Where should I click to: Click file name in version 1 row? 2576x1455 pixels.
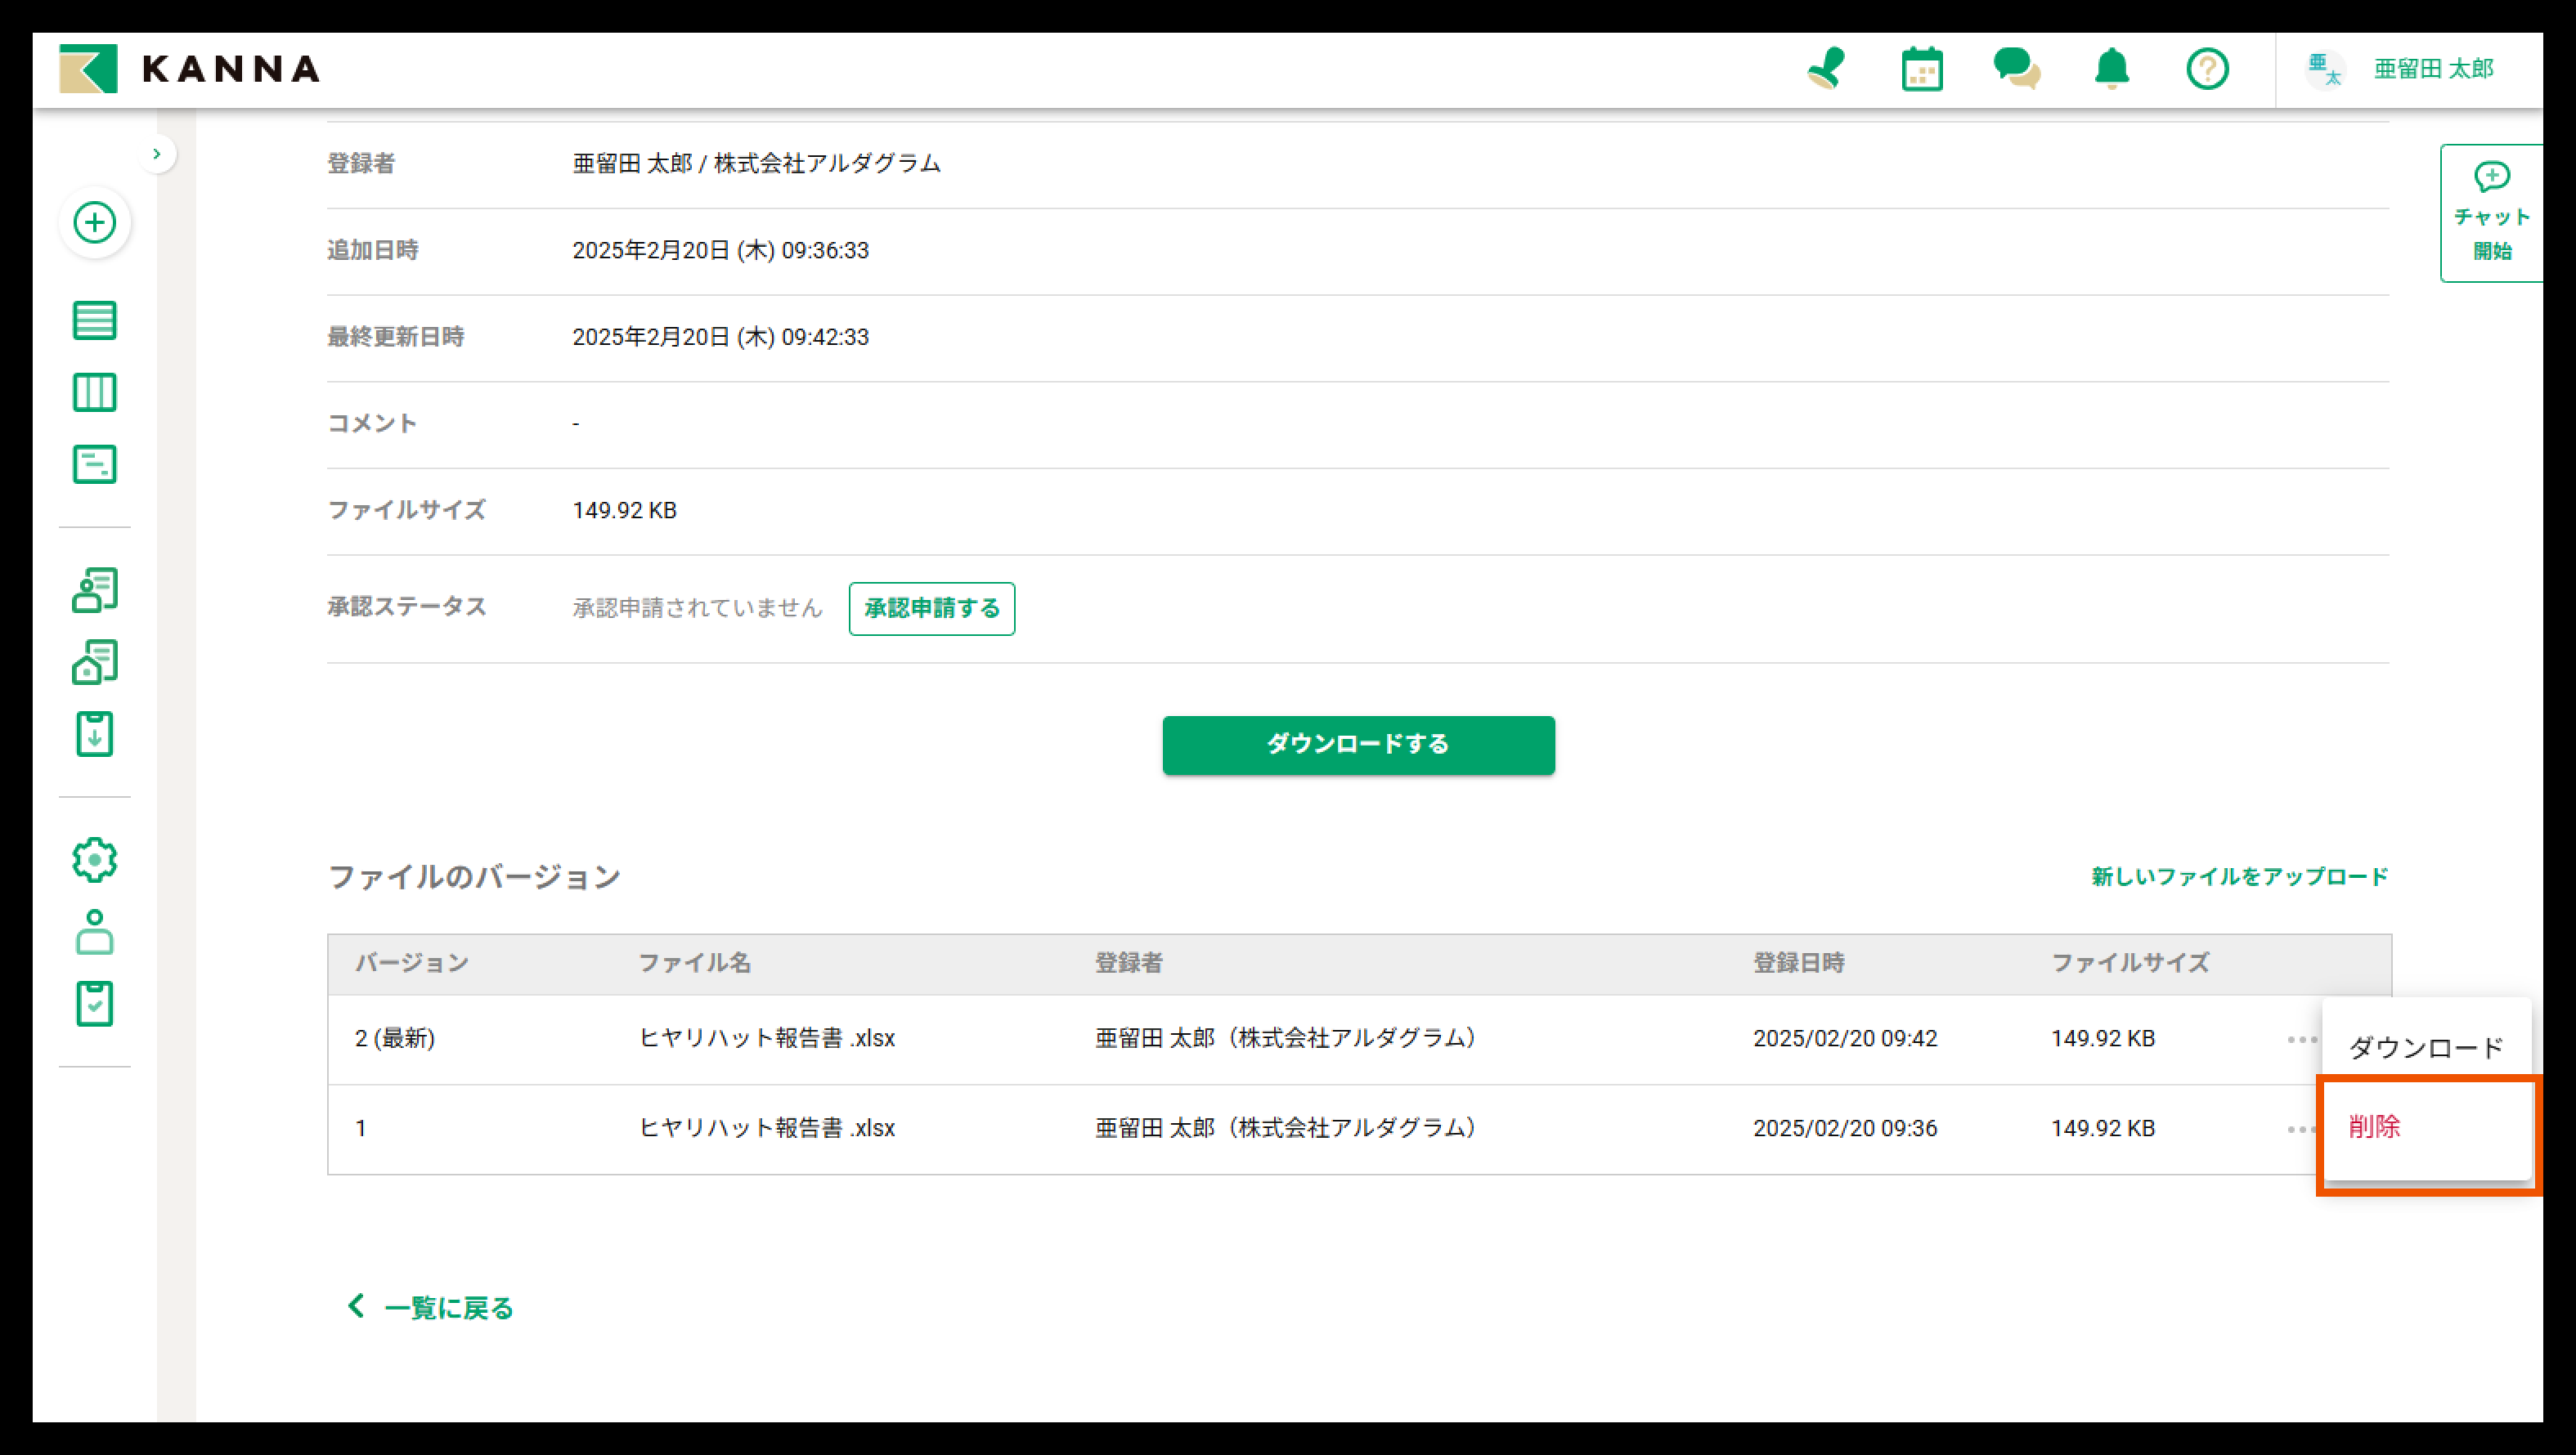pyautogui.click(x=767, y=1128)
